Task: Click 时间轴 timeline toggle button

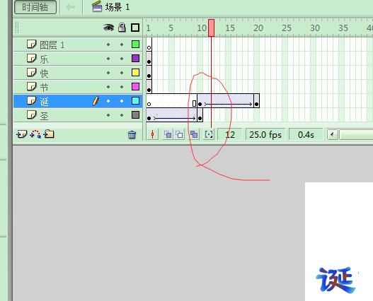Action: (35, 7)
